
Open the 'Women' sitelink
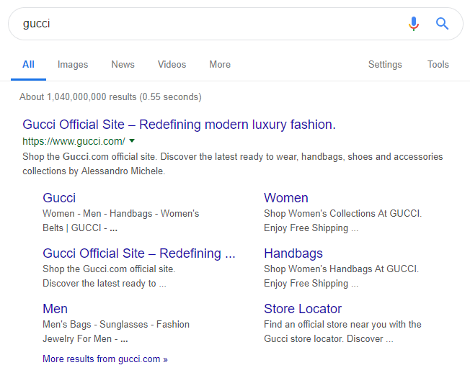coord(286,198)
